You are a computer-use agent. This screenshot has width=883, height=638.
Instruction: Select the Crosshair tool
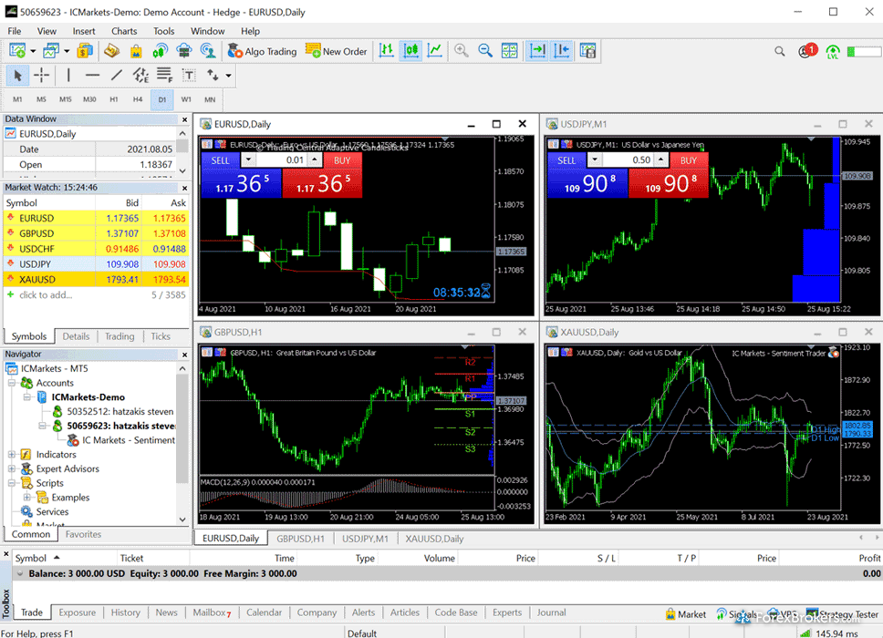point(41,76)
